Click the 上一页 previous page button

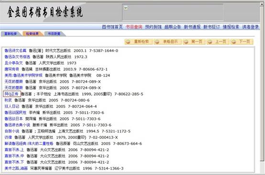218,41
